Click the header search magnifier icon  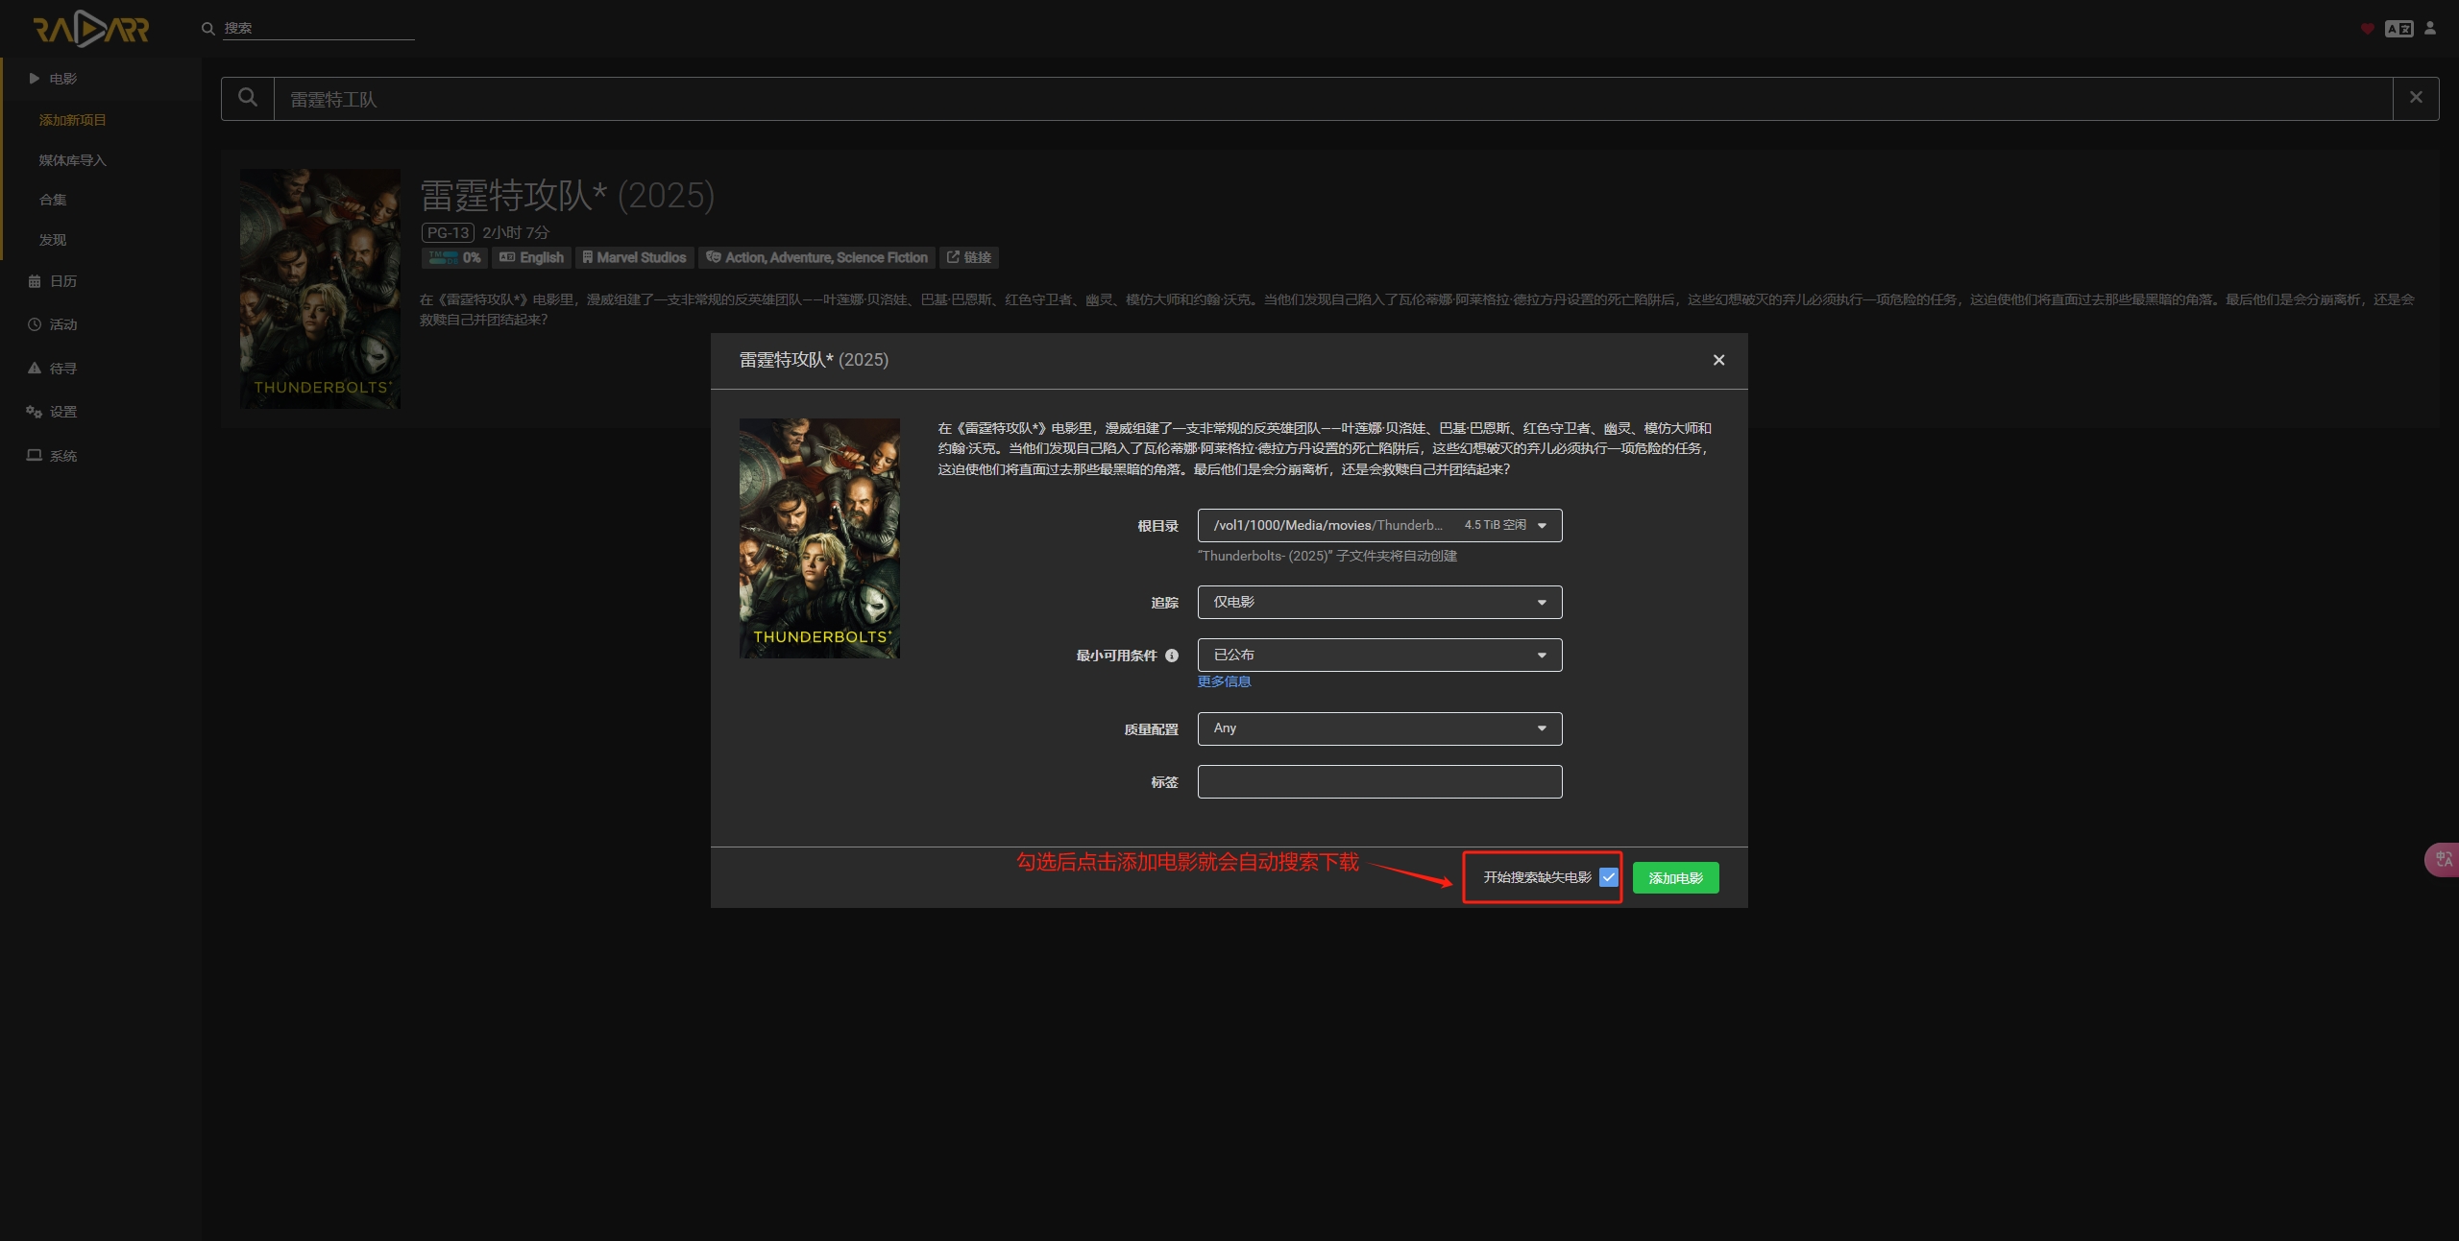point(207,29)
